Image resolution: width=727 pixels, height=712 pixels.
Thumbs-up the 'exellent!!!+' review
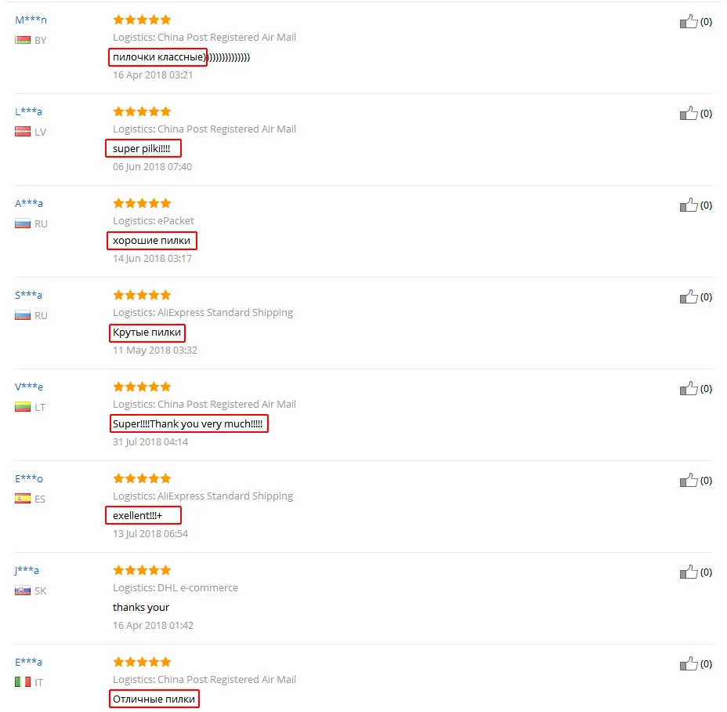pos(689,481)
